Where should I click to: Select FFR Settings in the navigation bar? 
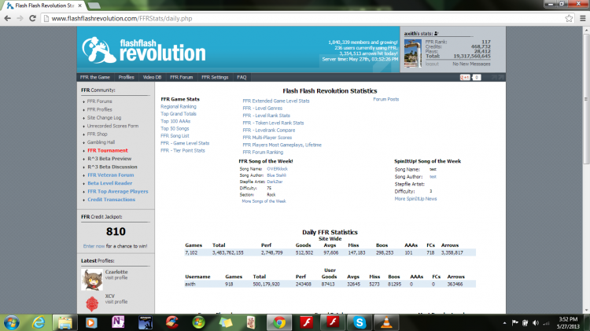pyautogui.click(x=215, y=77)
